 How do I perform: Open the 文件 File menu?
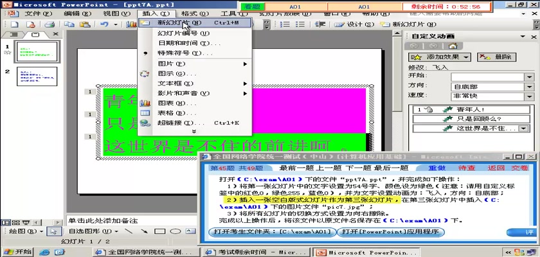tap(38, 13)
